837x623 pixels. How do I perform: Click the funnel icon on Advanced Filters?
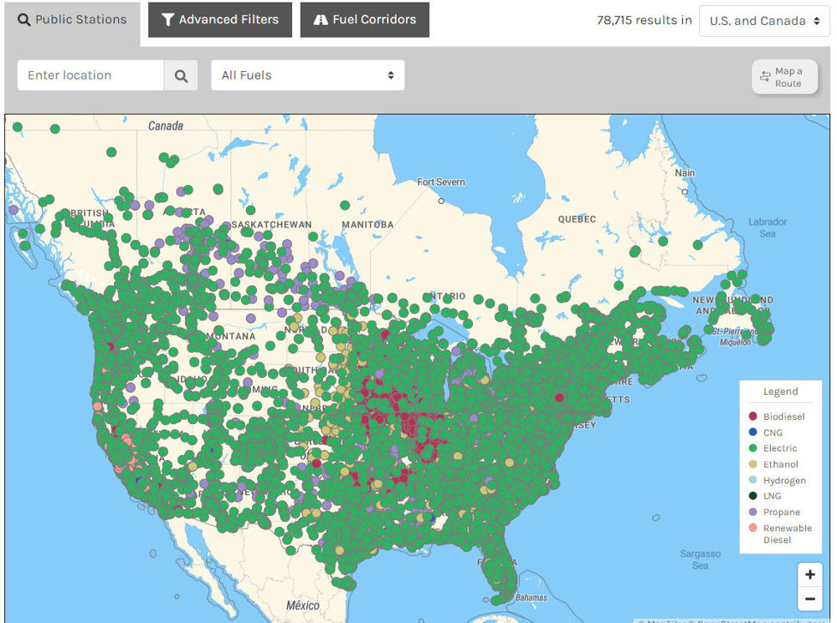[x=168, y=19]
